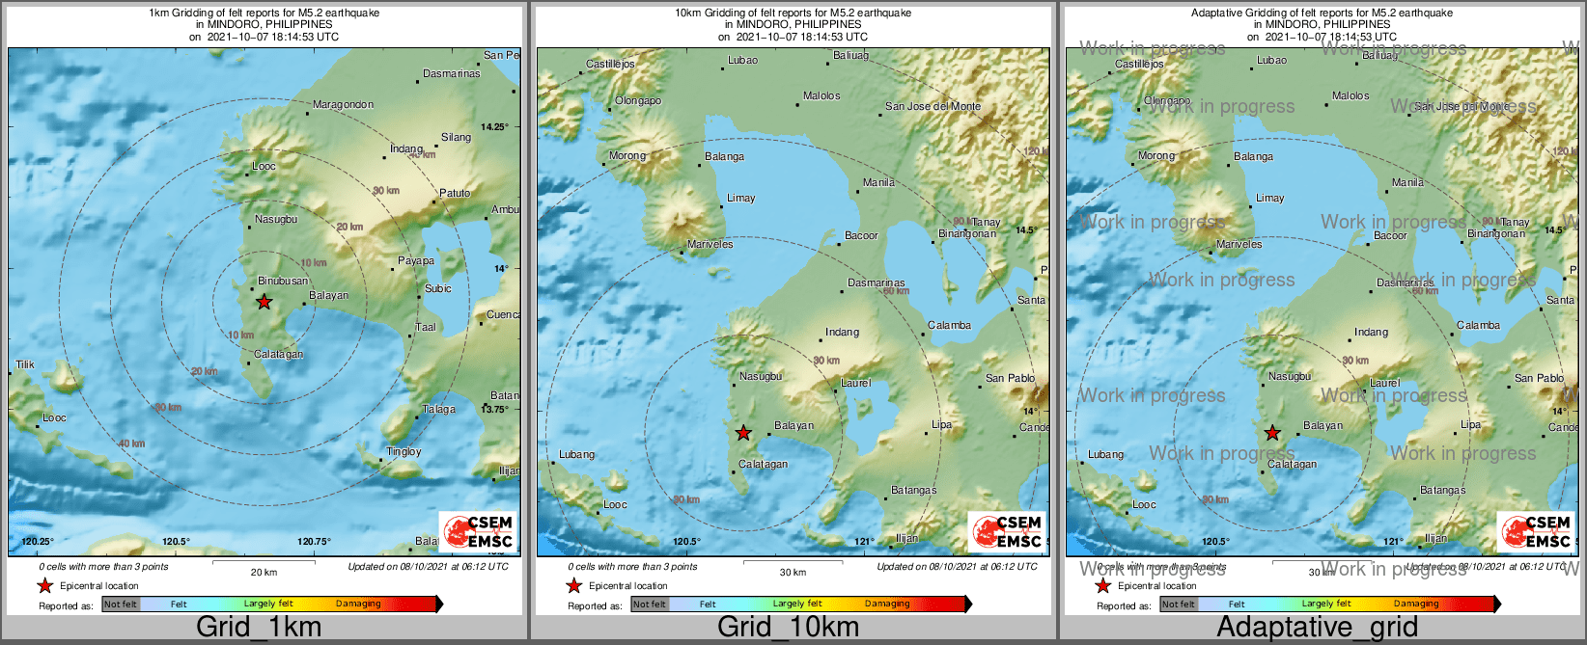Click the Batangas label on Grid_10km map

913,490
